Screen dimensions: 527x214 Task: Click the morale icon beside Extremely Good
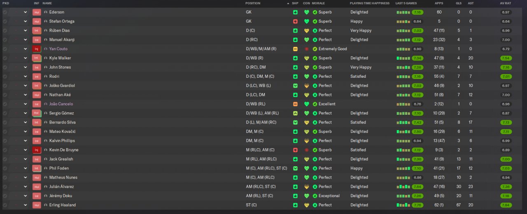click(315, 49)
